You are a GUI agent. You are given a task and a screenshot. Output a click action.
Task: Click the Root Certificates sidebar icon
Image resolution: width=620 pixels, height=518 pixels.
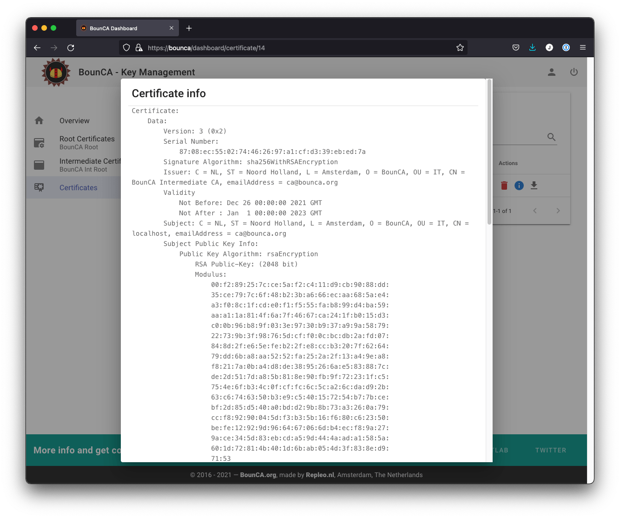[x=39, y=143]
